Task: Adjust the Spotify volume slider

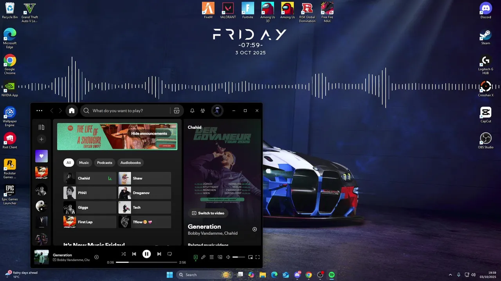Action: [x=239, y=257]
